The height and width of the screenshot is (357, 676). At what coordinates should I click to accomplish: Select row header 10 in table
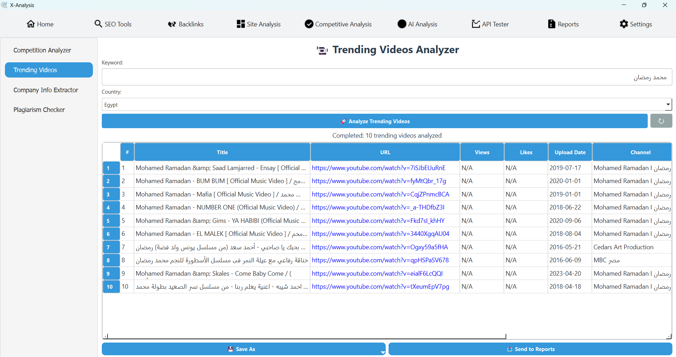tap(111, 287)
